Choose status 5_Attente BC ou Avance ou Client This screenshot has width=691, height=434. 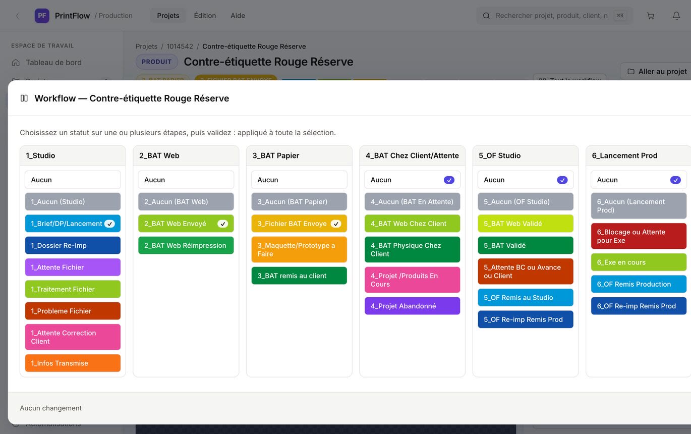pos(526,272)
